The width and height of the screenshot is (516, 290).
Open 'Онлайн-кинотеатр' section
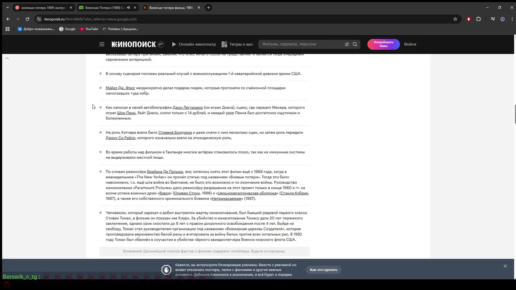coord(193,44)
